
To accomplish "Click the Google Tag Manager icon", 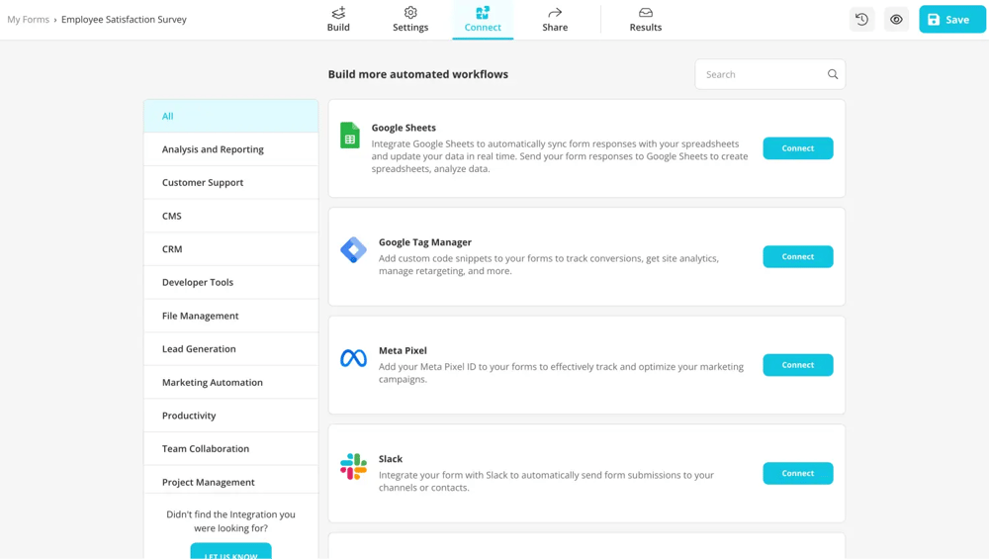I will (x=353, y=249).
